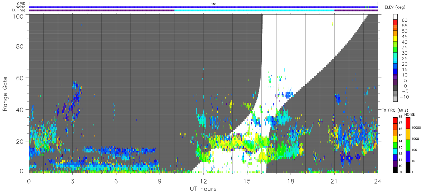Image resolution: width=425 pixels, height=196 pixels.
Task: Click UT hours tick label 18
Action: 291,180
